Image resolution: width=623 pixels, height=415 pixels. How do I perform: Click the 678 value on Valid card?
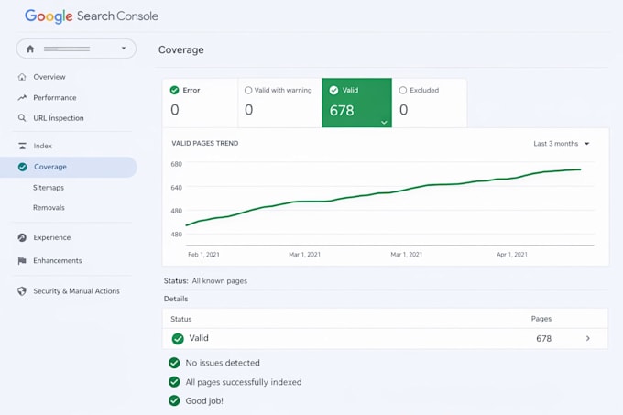click(342, 111)
